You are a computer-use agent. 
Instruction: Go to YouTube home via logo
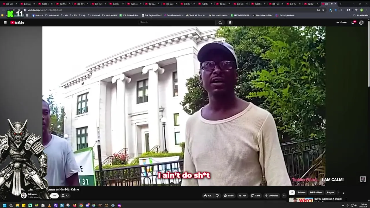(x=17, y=22)
